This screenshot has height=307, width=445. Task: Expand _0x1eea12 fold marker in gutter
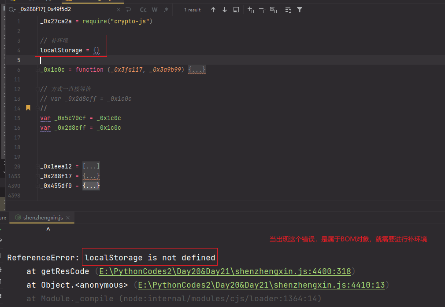click(37, 166)
